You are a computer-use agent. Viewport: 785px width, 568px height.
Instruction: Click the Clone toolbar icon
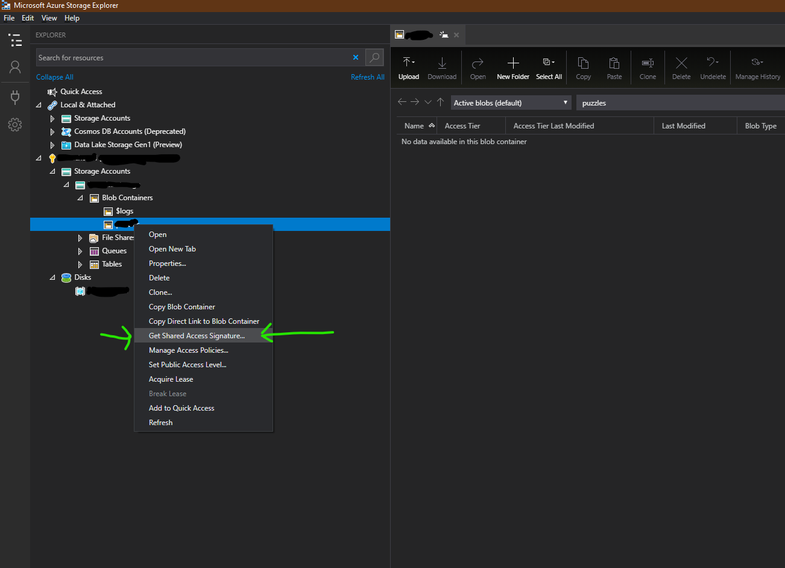point(647,66)
